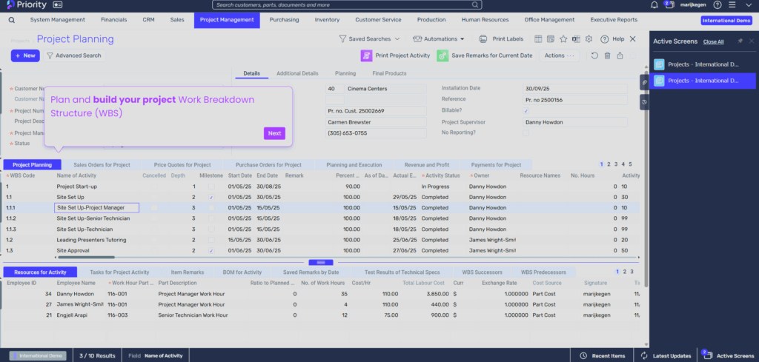Select first Projects screen icon in Active Screens
The width and height of the screenshot is (759, 362).
pyautogui.click(x=659, y=64)
